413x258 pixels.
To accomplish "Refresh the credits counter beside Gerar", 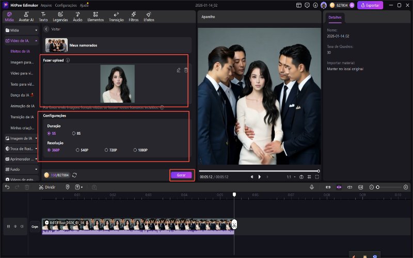I will (75, 175).
